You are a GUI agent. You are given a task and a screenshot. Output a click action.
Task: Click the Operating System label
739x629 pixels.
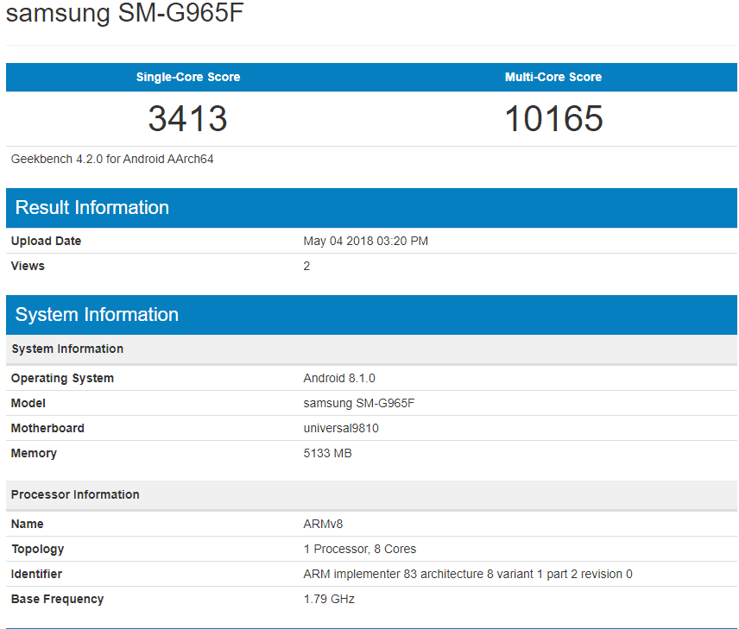pos(62,378)
